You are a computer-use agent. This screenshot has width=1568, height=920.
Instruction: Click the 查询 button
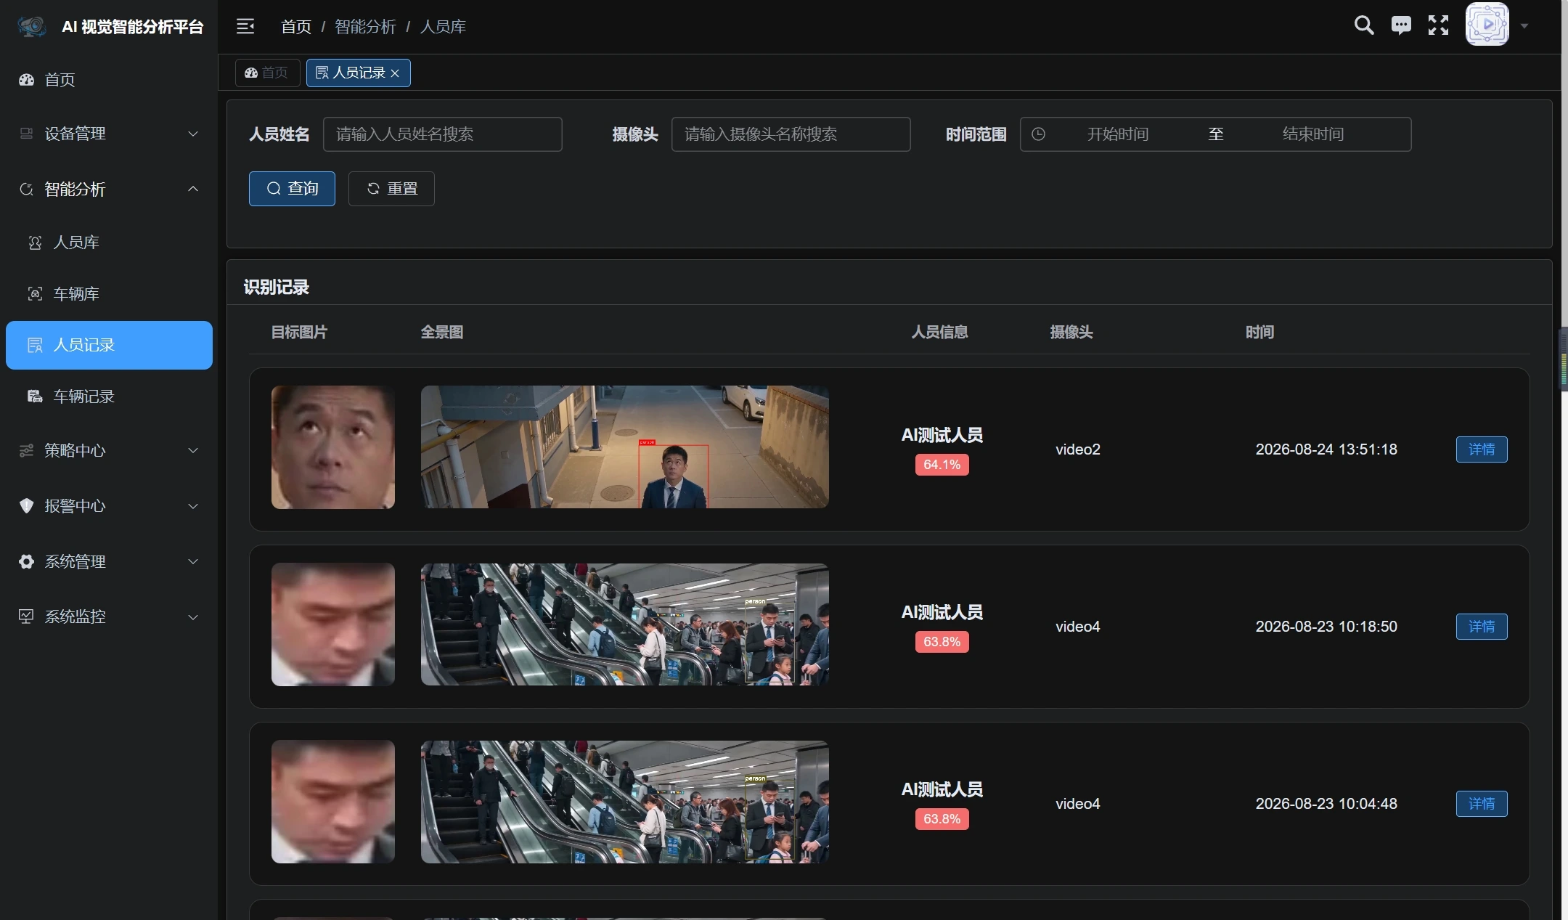coord(292,189)
